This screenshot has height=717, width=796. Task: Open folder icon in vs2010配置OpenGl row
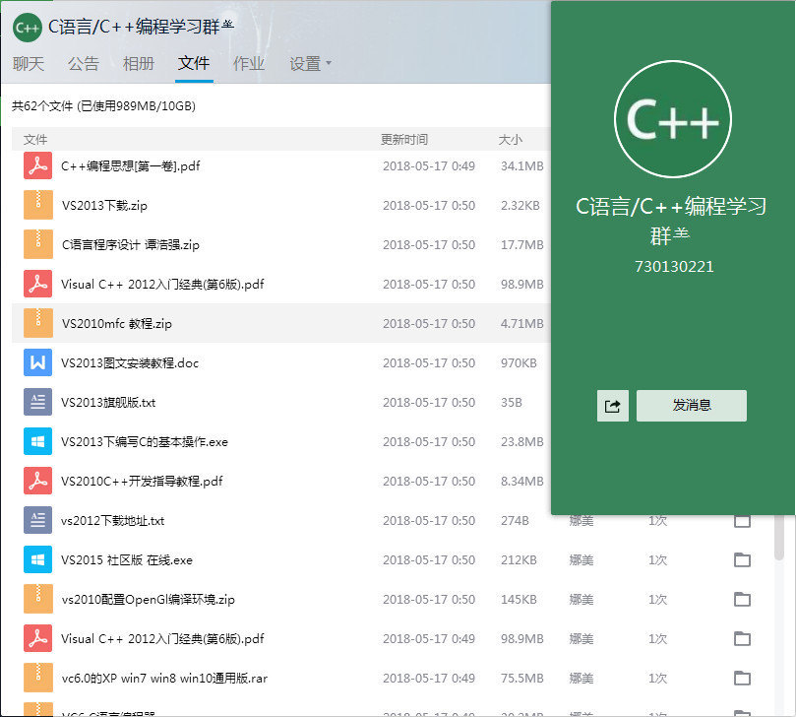coord(742,599)
